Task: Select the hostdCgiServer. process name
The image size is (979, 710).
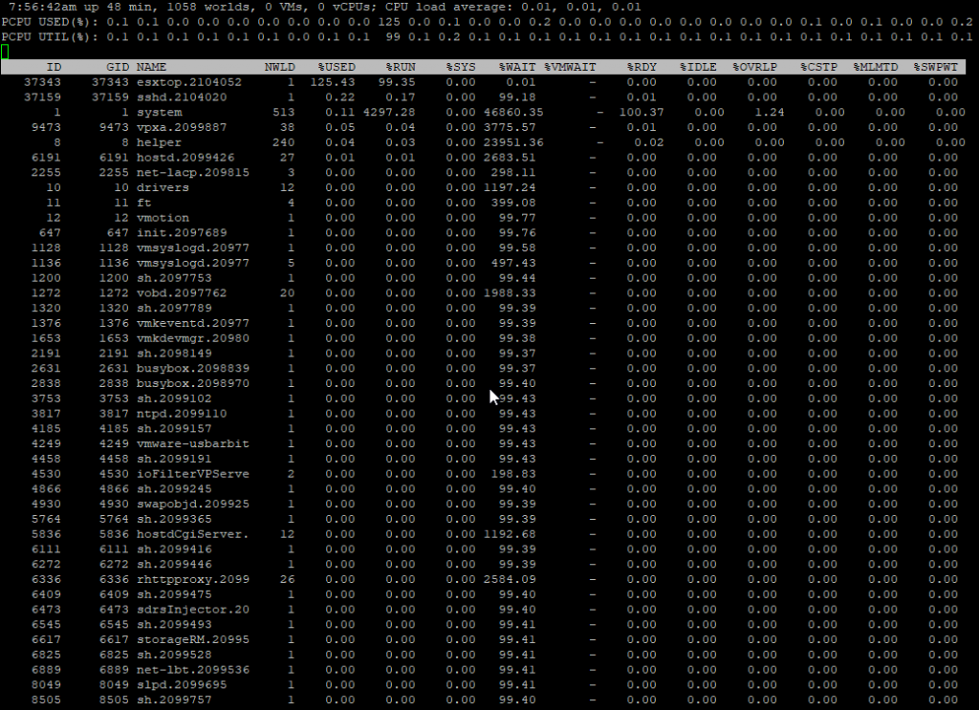Action: 193,534
